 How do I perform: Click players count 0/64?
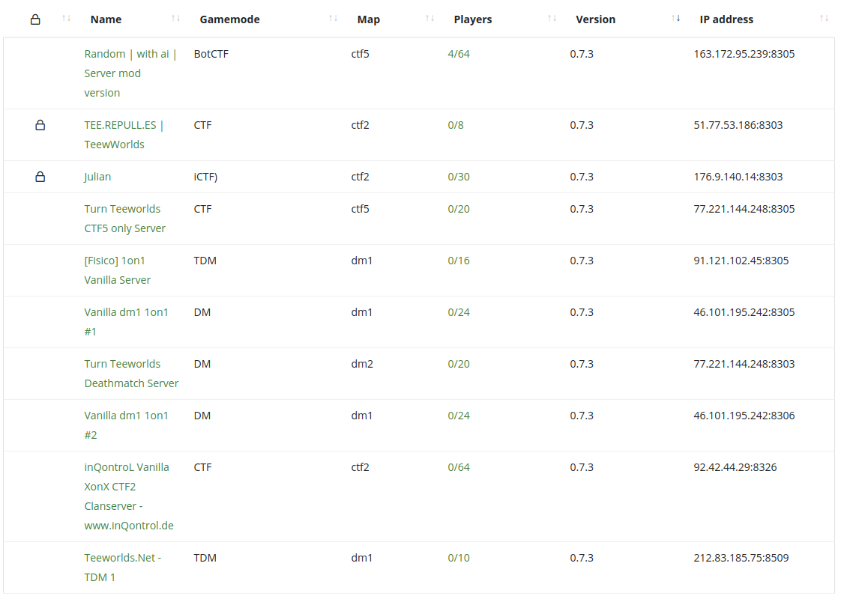tap(459, 467)
